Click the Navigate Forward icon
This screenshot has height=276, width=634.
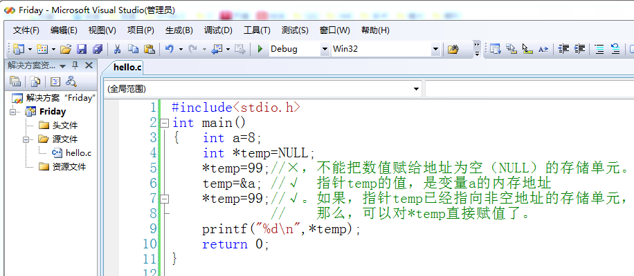coord(240,49)
